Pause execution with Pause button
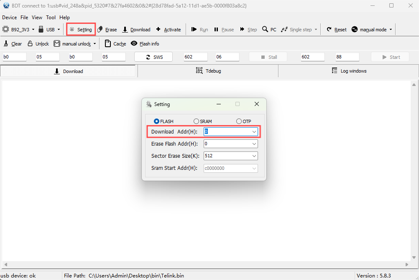The width and height of the screenshot is (419, 280). [x=224, y=29]
